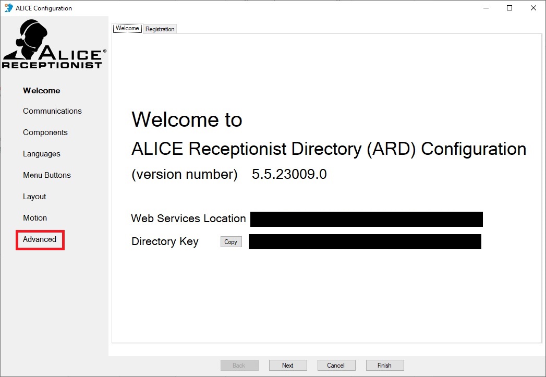Screen dimensions: 546x377
Task: Click the ALICE Receptionist logo
Action: pyautogui.click(x=54, y=44)
